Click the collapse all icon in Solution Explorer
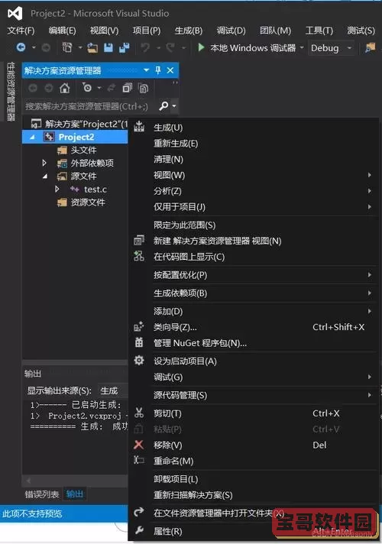382x544 pixels. coord(128,88)
